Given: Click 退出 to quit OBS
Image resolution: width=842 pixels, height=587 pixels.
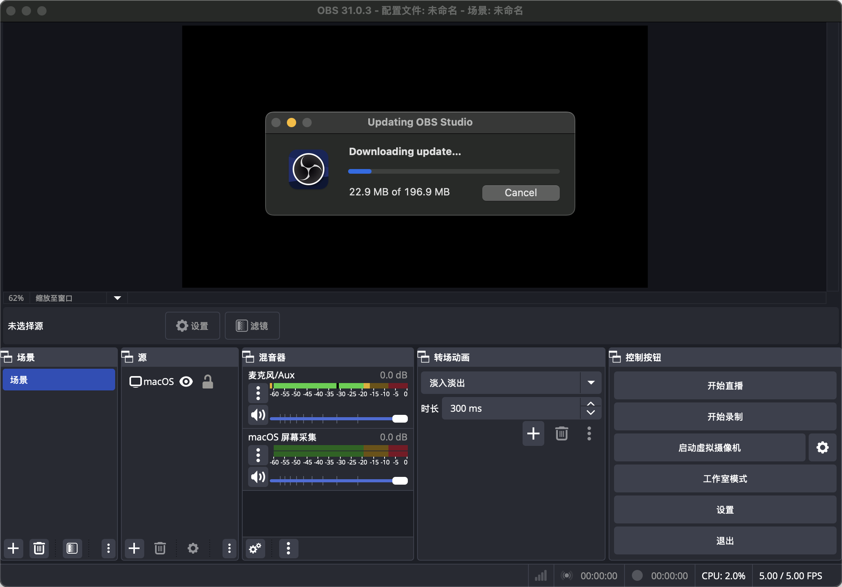Looking at the screenshot, I should point(725,540).
